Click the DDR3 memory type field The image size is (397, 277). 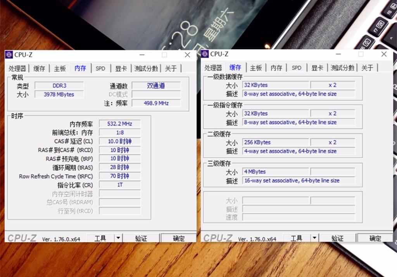tap(59, 86)
